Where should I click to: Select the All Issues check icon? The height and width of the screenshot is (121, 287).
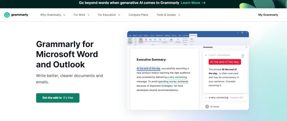tap(141, 40)
